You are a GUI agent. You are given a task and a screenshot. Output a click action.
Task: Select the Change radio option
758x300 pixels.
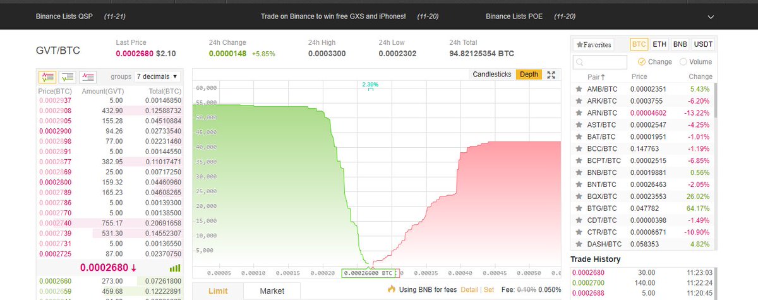click(x=641, y=62)
